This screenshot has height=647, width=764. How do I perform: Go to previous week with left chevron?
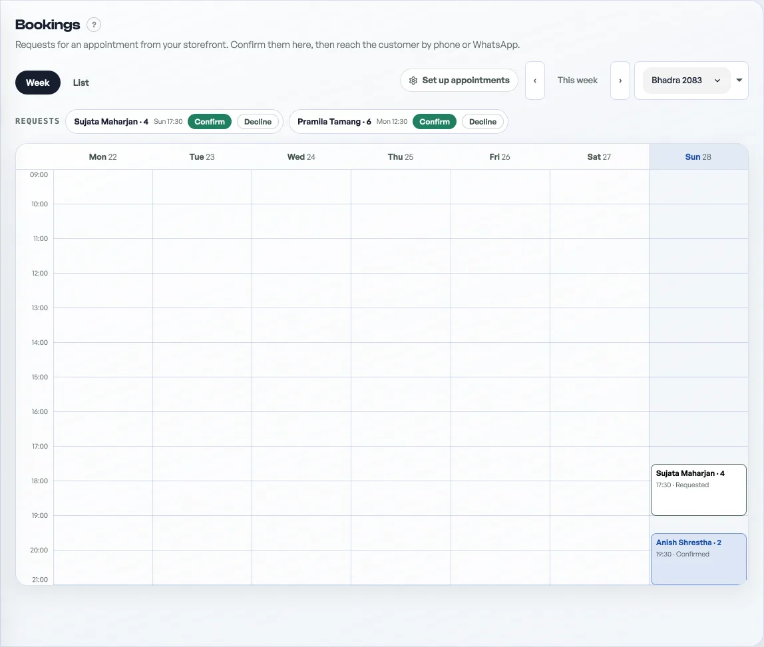(534, 81)
